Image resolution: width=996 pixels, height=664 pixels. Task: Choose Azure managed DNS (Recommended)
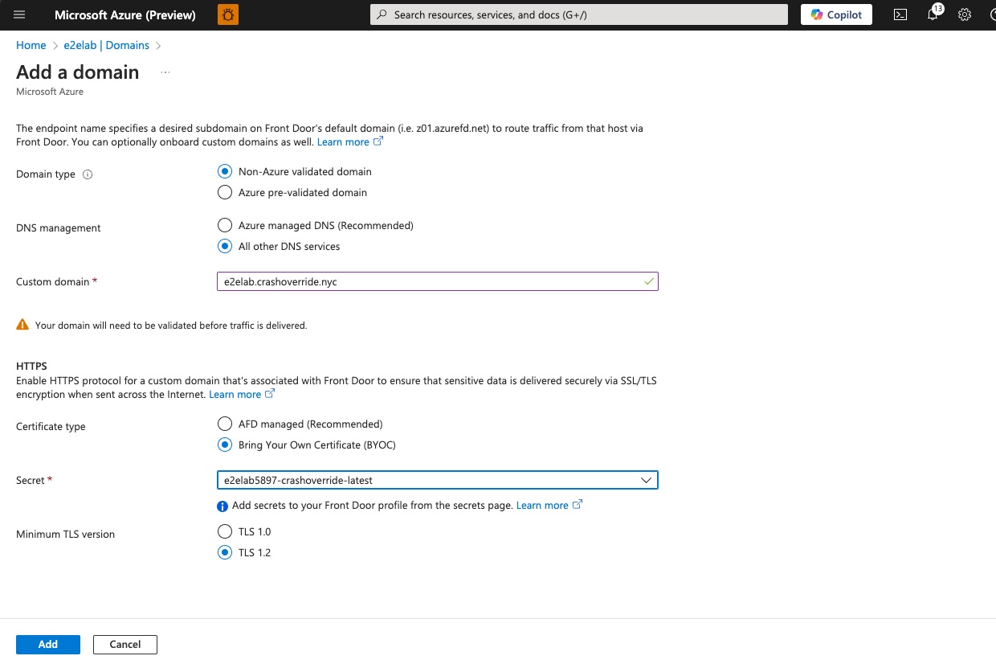[225, 226]
